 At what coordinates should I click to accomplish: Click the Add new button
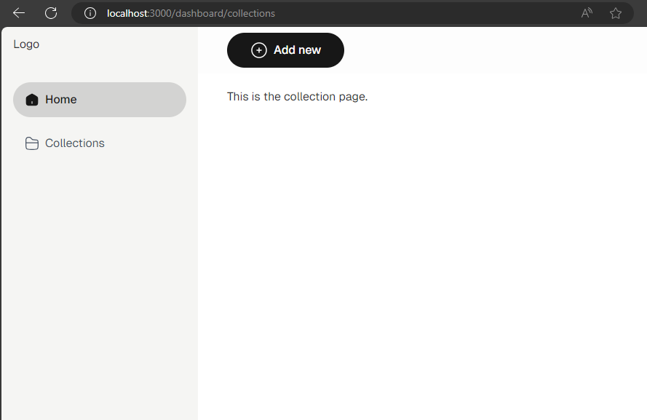pos(285,50)
